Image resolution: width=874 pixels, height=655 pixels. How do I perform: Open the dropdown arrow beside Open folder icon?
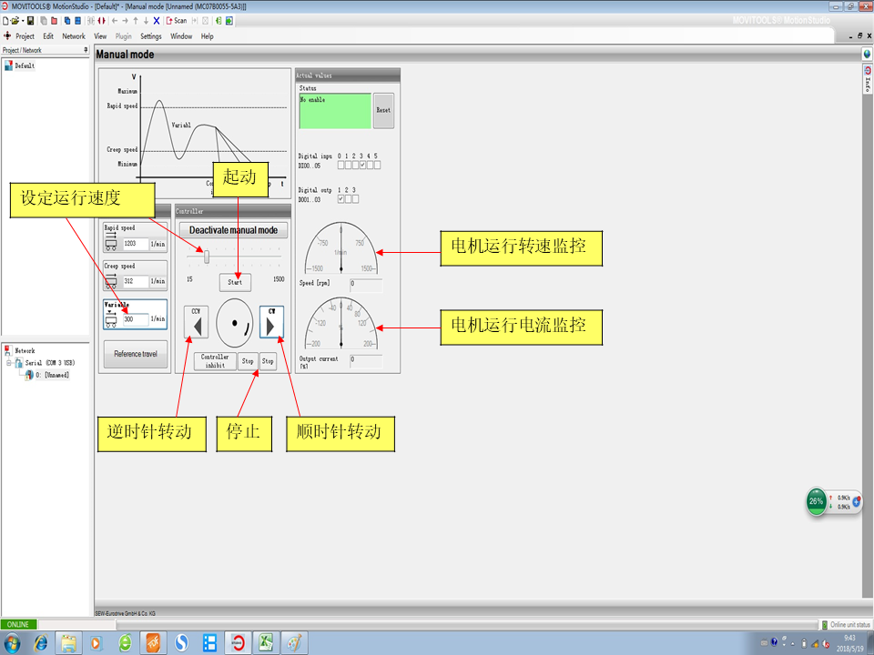[x=23, y=20]
